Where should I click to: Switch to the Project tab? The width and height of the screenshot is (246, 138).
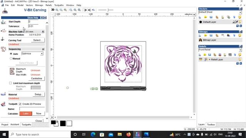coord(5,125)
